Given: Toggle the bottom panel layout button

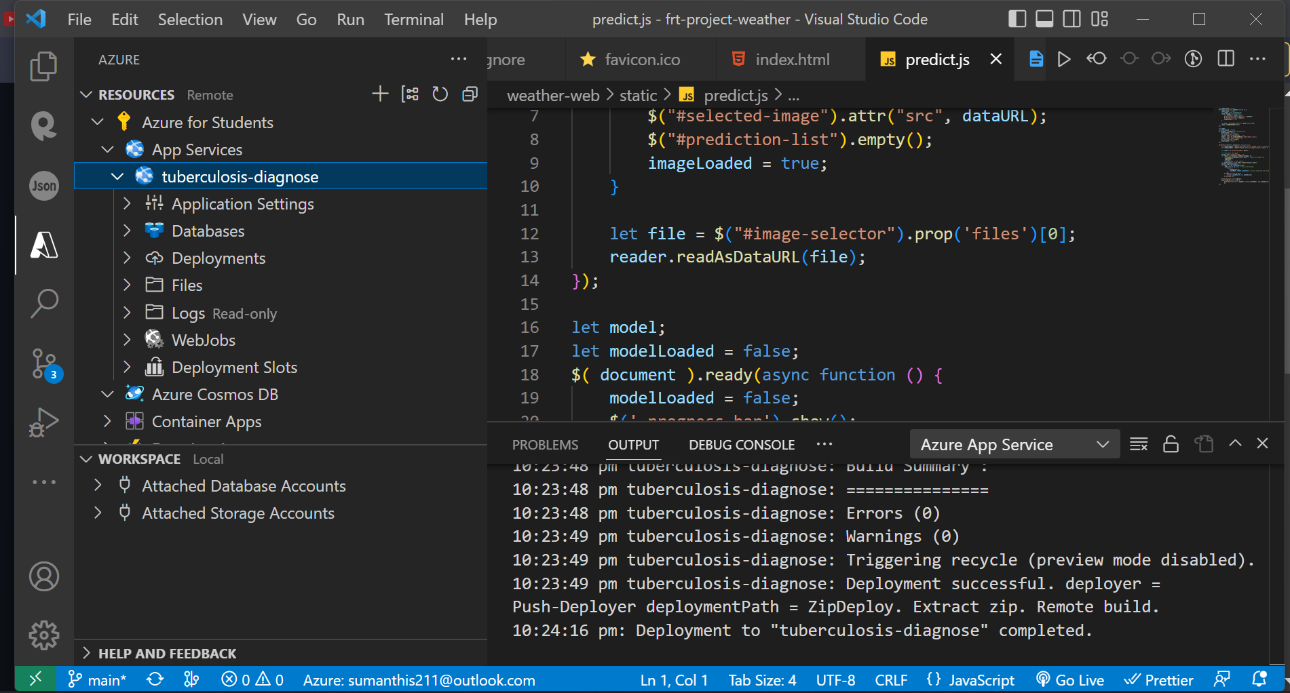Looking at the screenshot, I should pyautogui.click(x=1044, y=19).
